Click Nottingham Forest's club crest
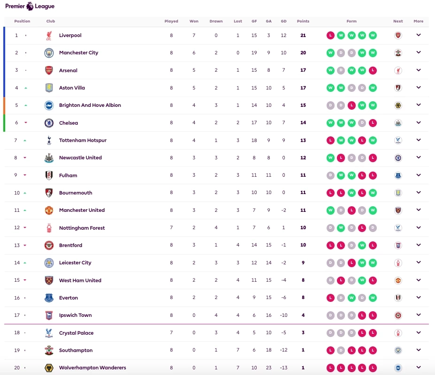The width and height of the screenshot is (435, 375). (x=49, y=228)
